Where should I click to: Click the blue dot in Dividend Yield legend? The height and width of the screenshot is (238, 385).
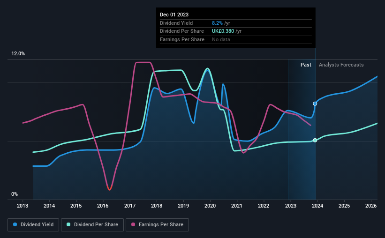pyautogui.click(x=15, y=224)
